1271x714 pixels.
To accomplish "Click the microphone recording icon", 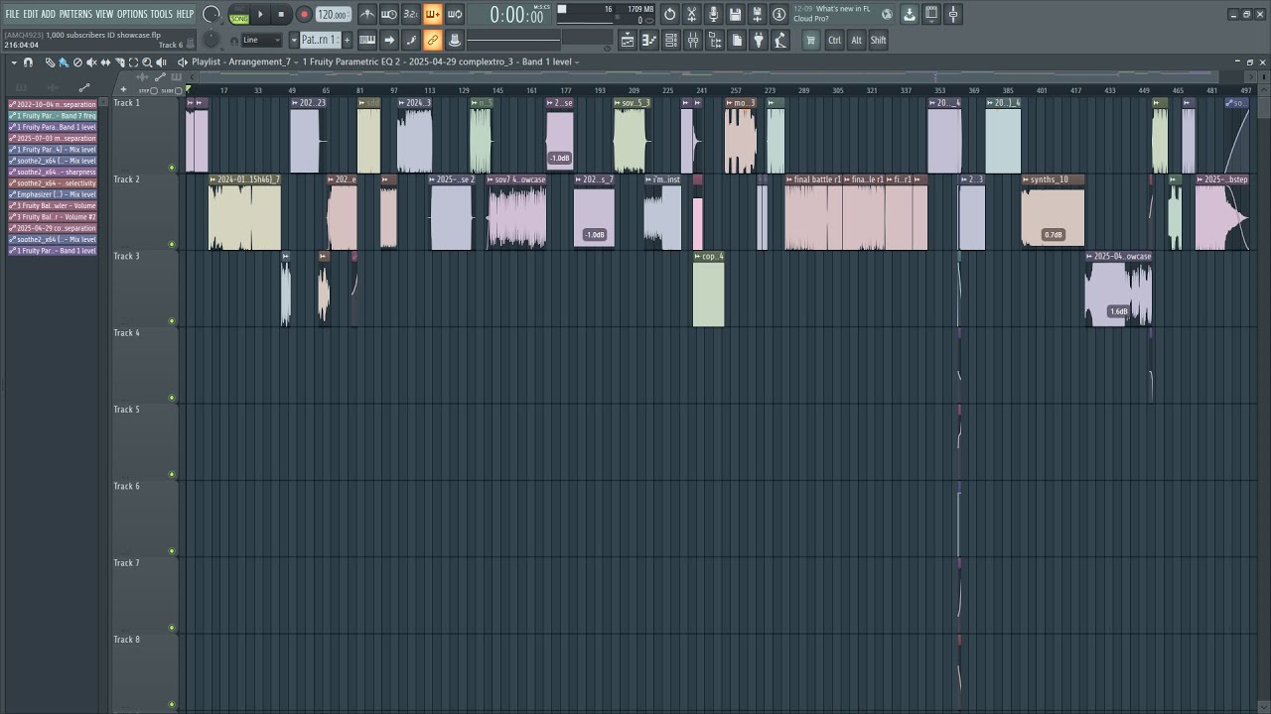I will point(713,14).
